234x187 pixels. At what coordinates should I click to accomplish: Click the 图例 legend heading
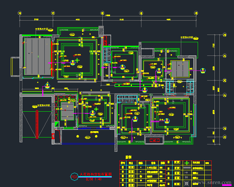click(x=128, y=157)
